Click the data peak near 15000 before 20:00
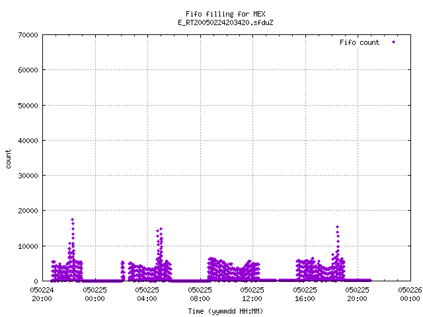This screenshot has width=423, height=317. pyautogui.click(x=337, y=227)
